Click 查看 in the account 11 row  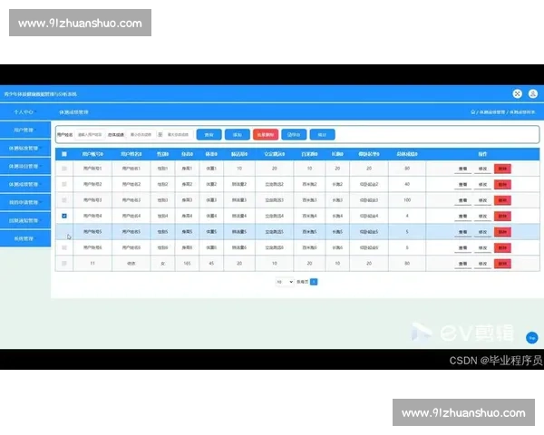462,264
